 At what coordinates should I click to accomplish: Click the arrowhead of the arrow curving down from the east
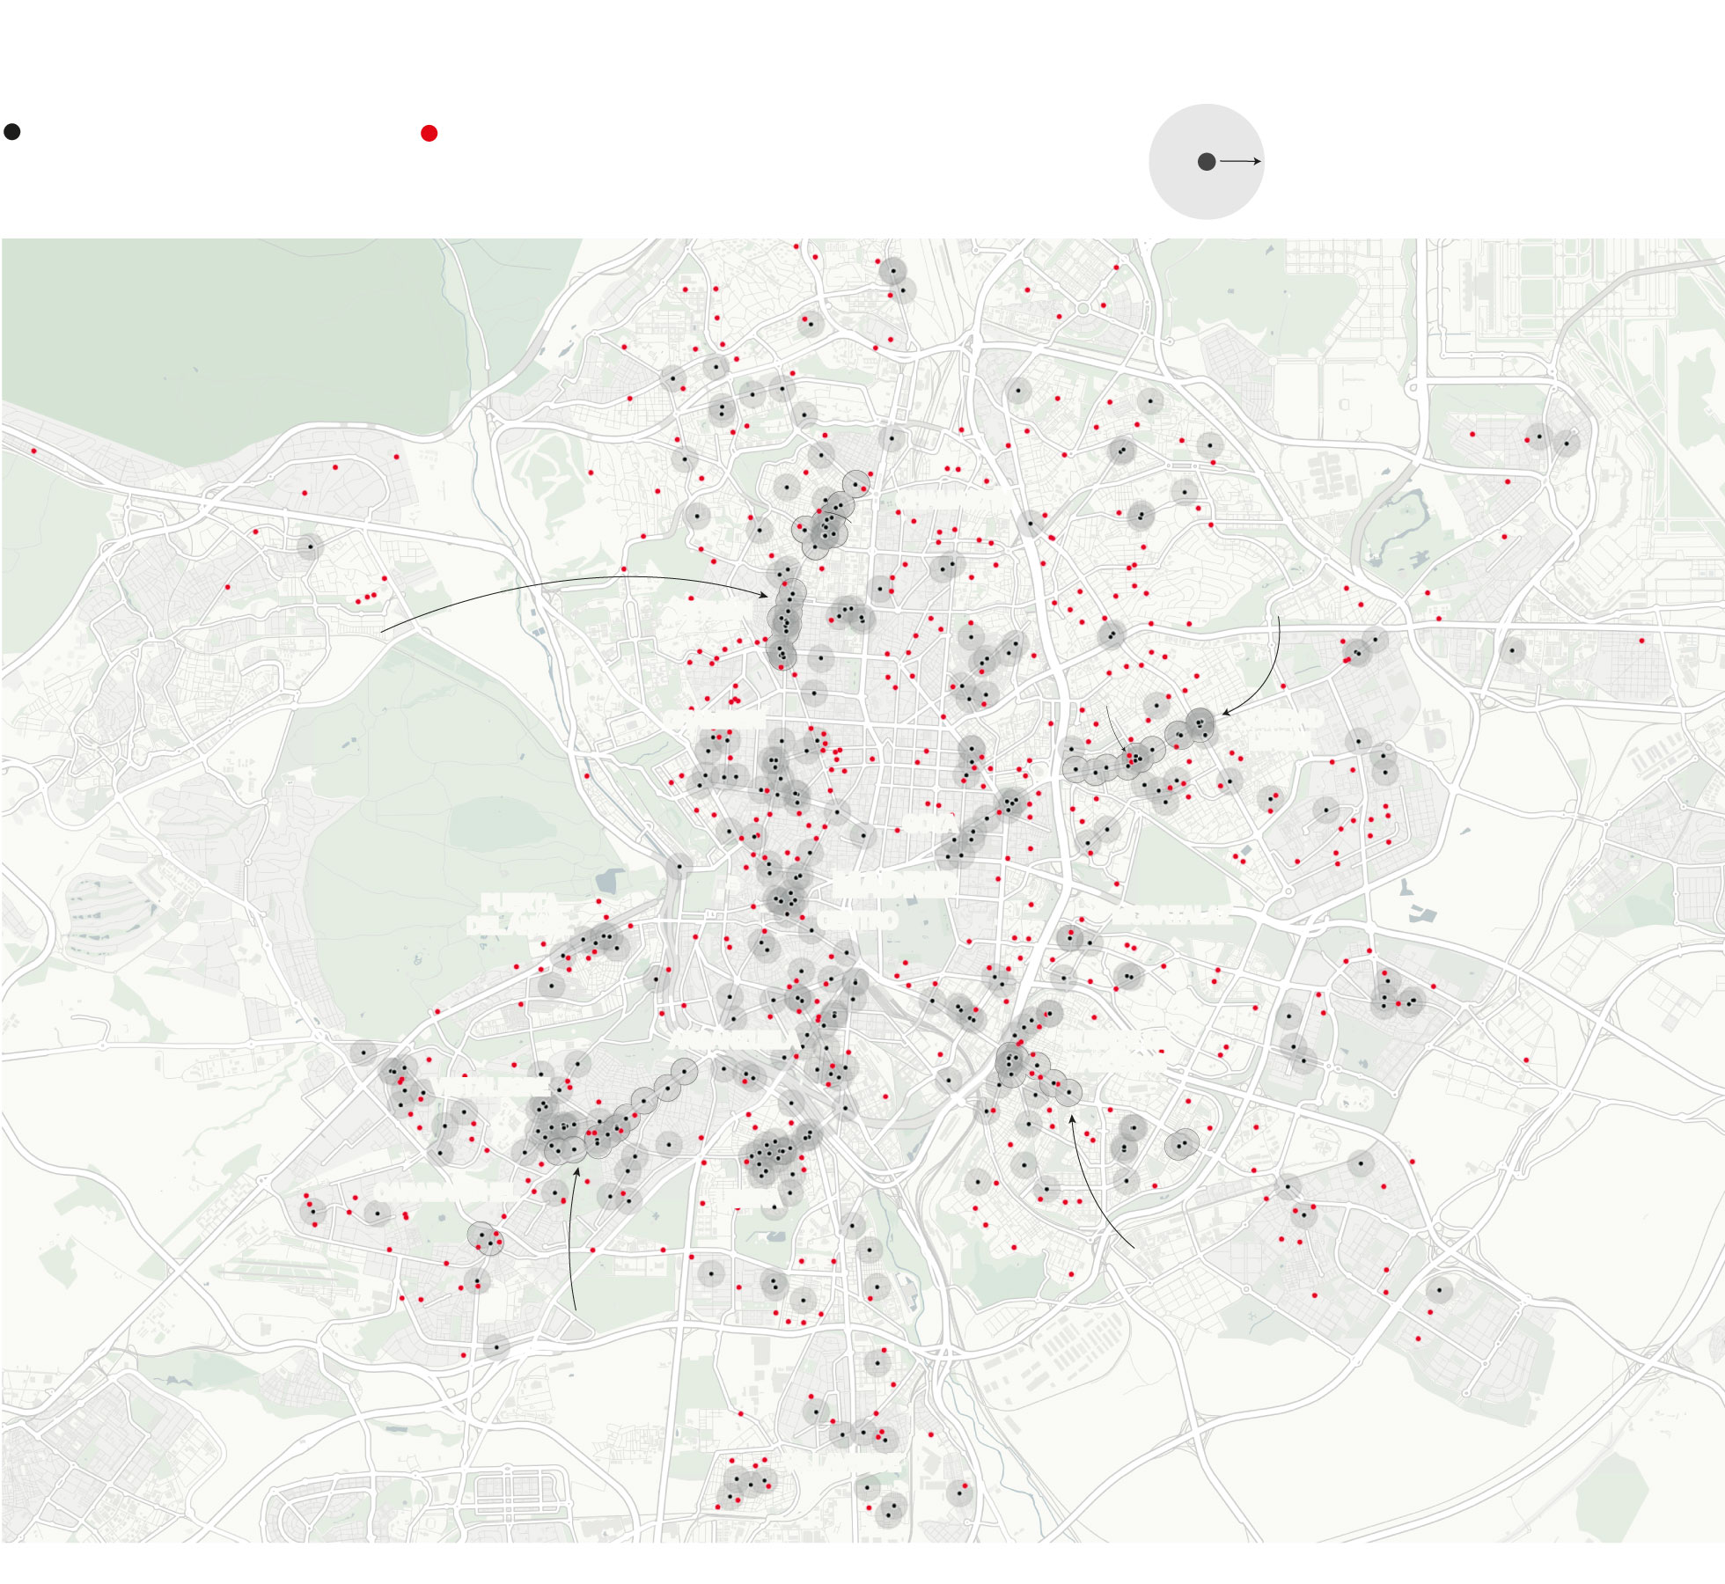(x=1225, y=713)
